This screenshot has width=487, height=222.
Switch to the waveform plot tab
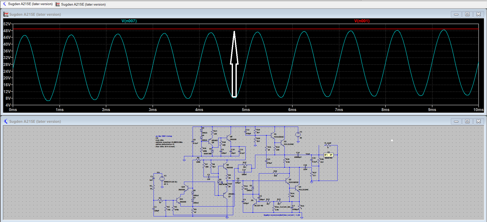tap(81, 4)
